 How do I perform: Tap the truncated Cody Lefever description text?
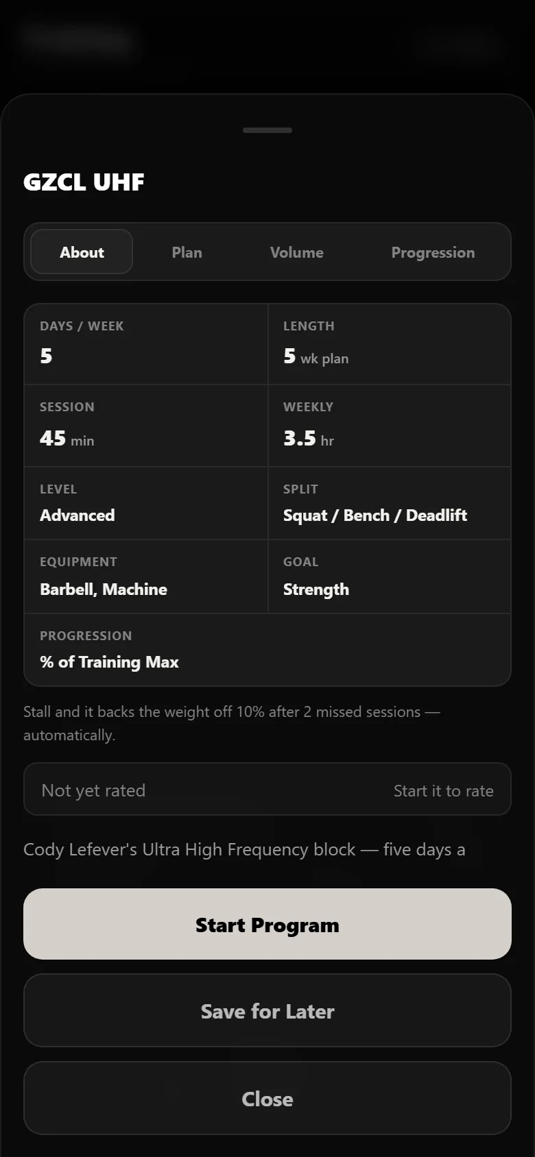point(244,850)
